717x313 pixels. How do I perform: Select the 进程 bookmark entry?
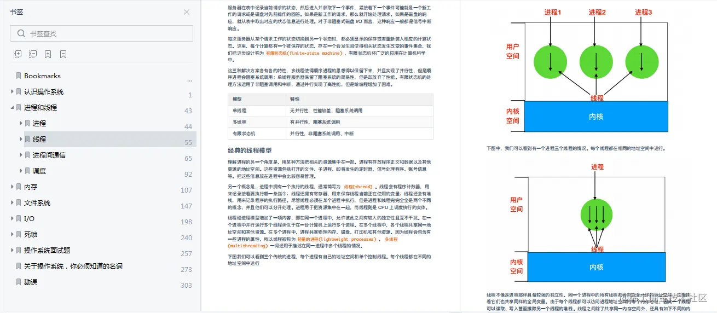(39, 123)
